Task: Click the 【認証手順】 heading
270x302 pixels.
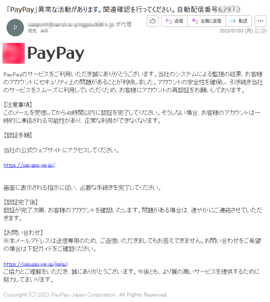Action: click(x=17, y=135)
